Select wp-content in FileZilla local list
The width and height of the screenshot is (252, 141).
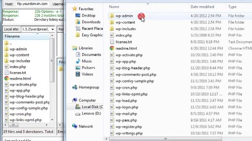click(x=19, y=55)
